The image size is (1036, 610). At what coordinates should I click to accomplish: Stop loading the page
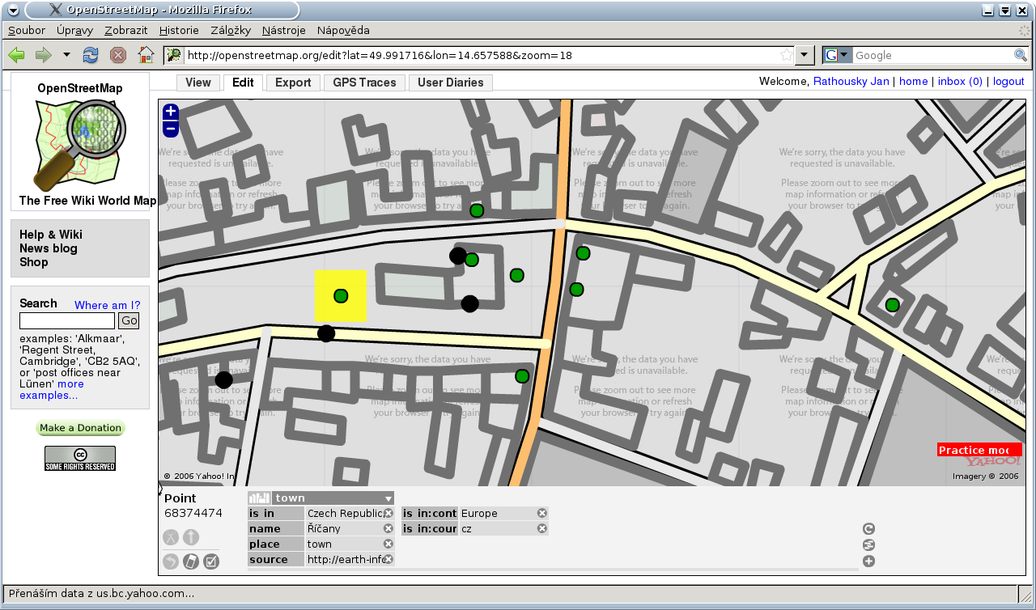pos(118,55)
